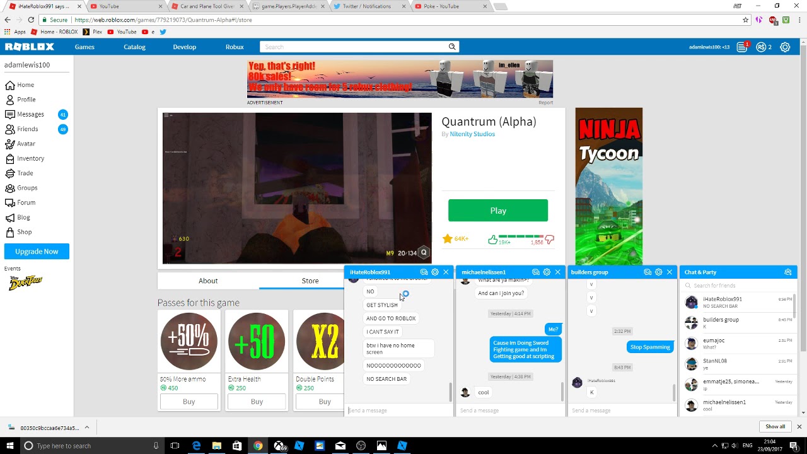Viewport: 807px width, 454px height.
Task: Open Microsoft Edge from taskbar
Action: click(x=196, y=446)
